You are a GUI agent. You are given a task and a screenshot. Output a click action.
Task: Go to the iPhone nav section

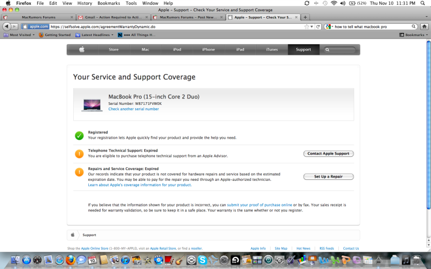click(x=208, y=49)
